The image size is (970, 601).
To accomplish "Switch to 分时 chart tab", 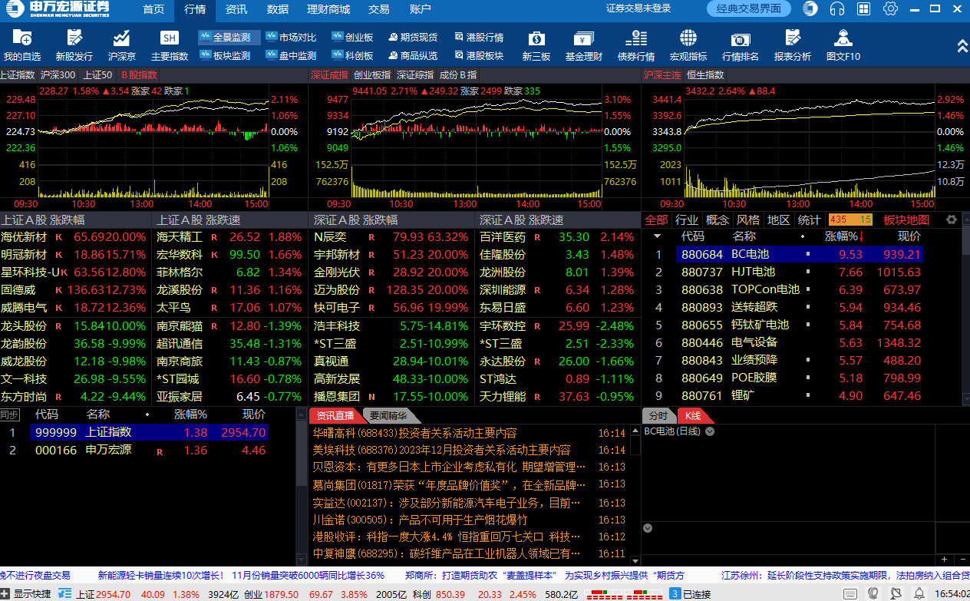I will [658, 415].
